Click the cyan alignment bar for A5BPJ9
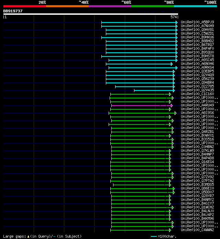 pos(140,22)
